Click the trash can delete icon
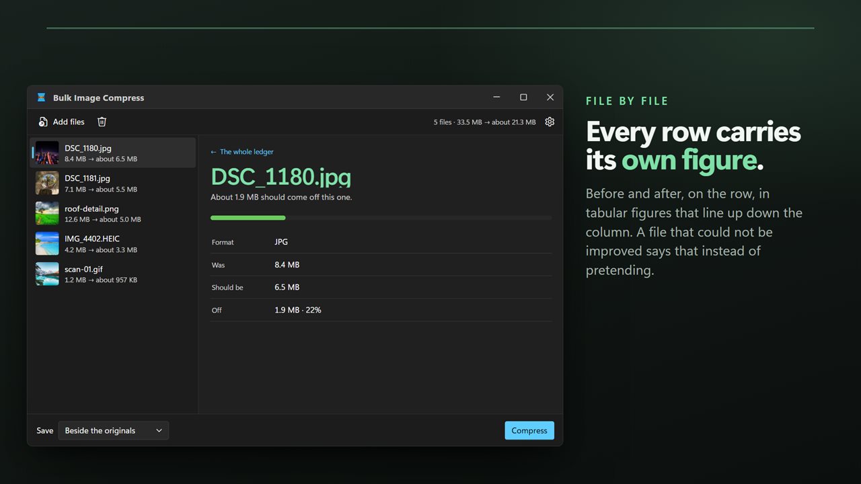The height and width of the screenshot is (484, 861). (102, 122)
